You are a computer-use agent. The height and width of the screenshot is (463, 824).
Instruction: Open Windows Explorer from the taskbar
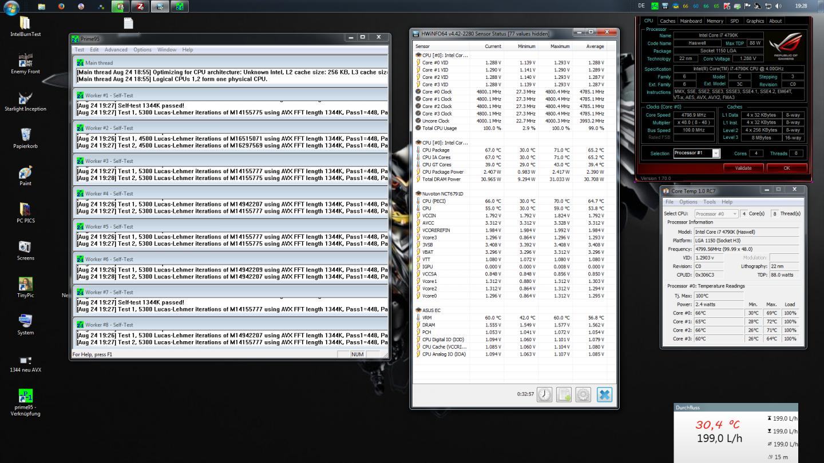point(42,6)
